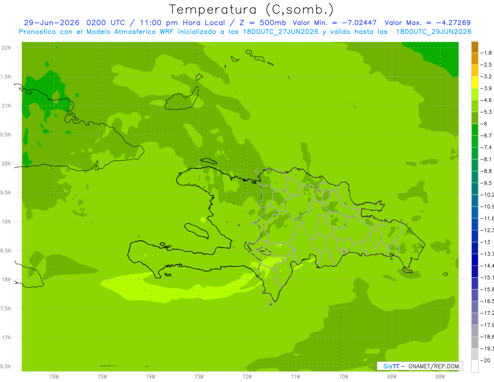Image resolution: width=494 pixels, height=382 pixels.
Task: Click the "-13" color scale label
Action: pos(486,242)
